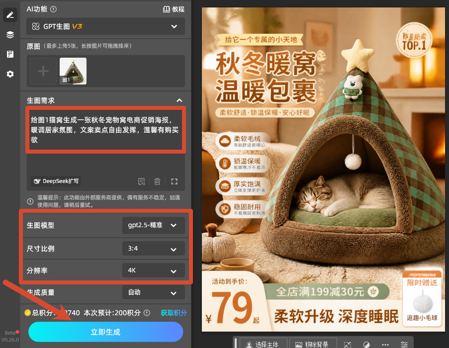This screenshot has height=348, width=449.
Task: Open the sliders adjustments icon in bottom toolbar
Action: tap(404, 345)
